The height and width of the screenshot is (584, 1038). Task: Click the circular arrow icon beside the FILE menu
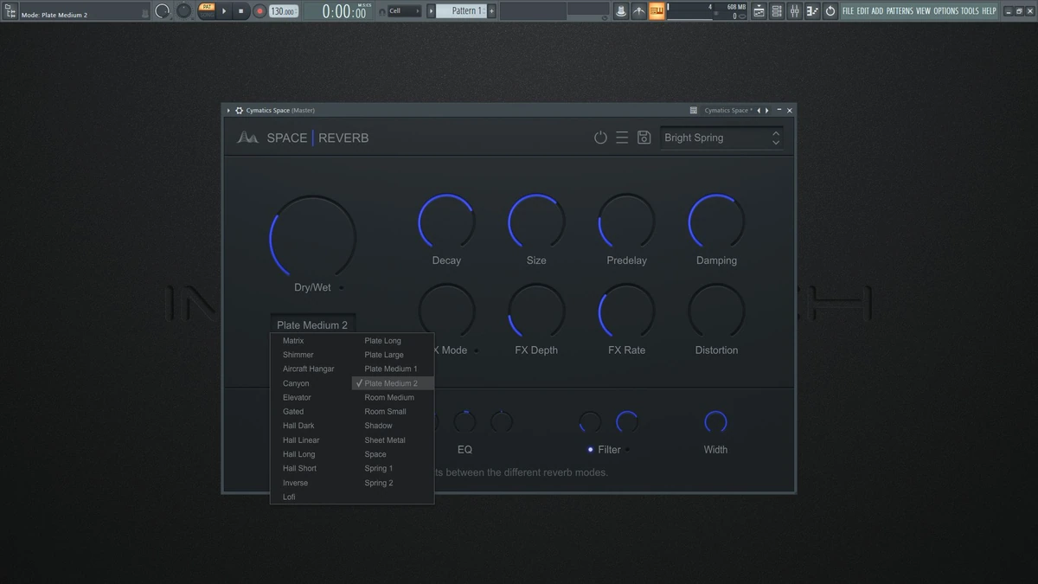point(830,11)
